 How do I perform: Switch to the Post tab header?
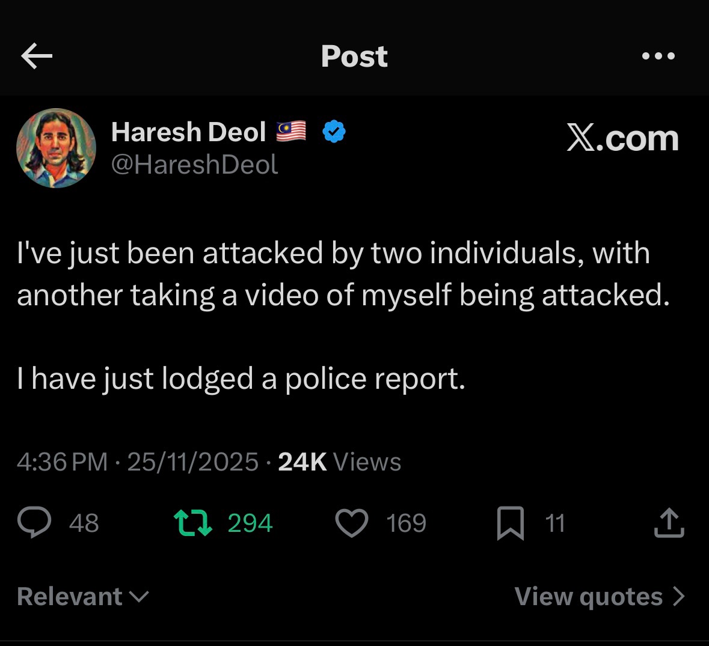(354, 56)
